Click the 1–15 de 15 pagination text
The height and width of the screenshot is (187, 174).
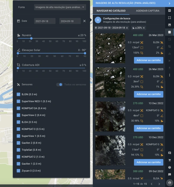click(140, 184)
